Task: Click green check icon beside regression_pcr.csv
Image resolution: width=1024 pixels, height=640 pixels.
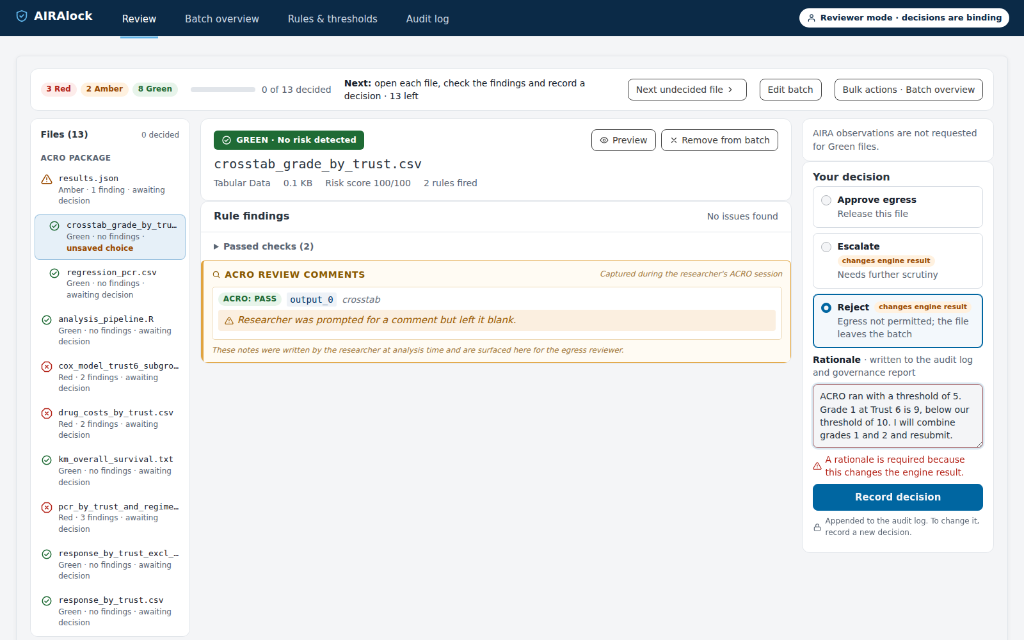Action: coord(55,273)
